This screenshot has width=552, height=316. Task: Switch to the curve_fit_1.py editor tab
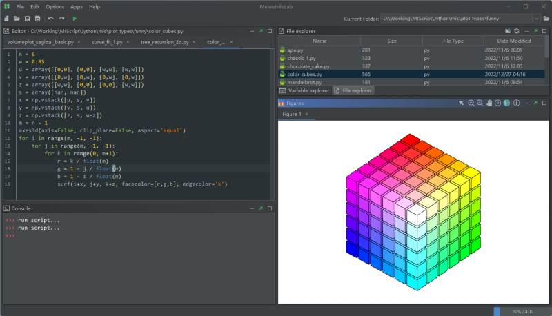[x=107, y=42]
